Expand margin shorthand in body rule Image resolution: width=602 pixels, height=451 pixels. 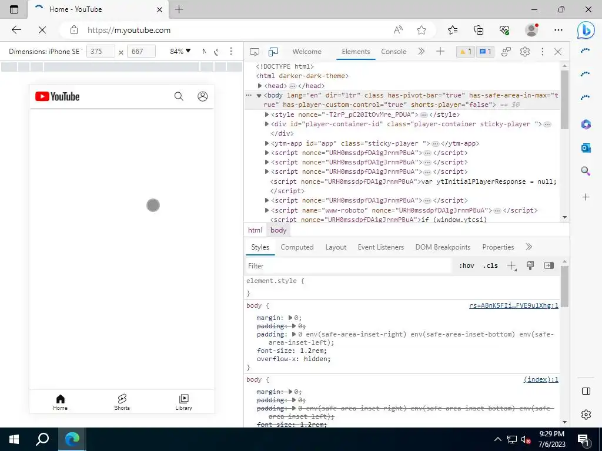290,318
